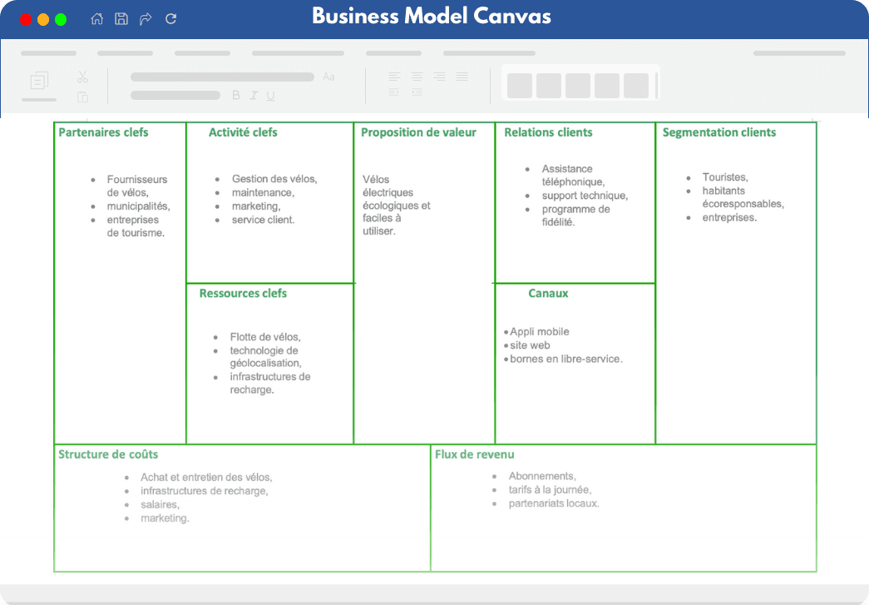Expand the style gallery
869x605 pixels.
(x=656, y=85)
